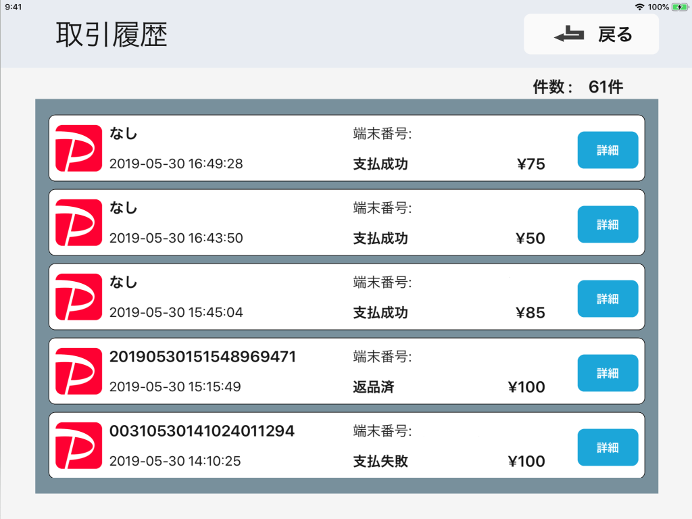The image size is (692, 519).
Task: Tap the ¥75 amount in first row
Action: [530, 164]
